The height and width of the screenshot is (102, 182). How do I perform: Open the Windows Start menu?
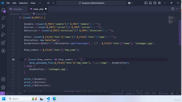click(4, 99)
